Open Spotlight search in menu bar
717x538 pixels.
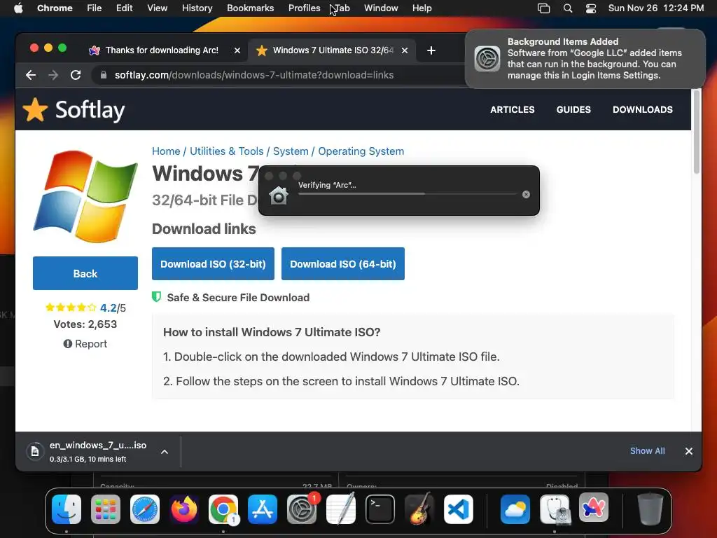[x=567, y=8]
